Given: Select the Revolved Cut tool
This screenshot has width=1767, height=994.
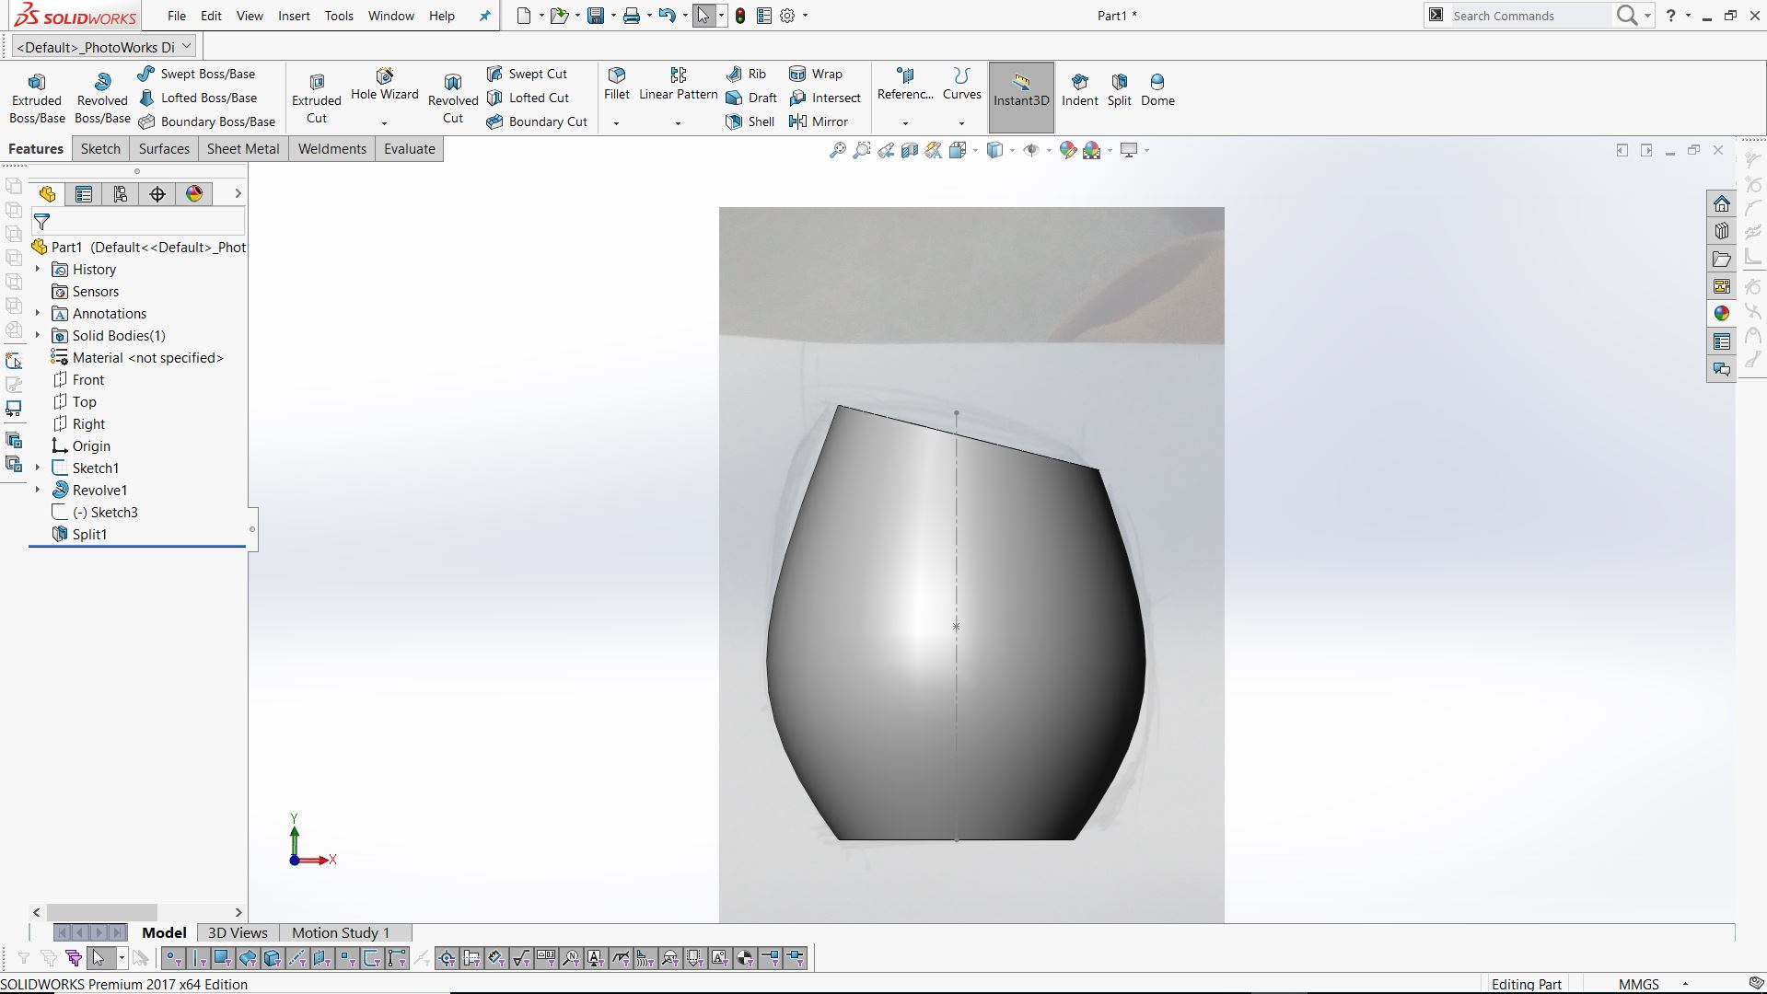Looking at the screenshot, I should point(453,98).
